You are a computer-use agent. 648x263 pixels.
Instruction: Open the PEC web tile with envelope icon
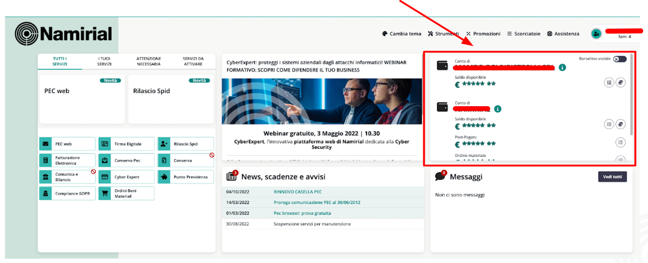[67, 144]
